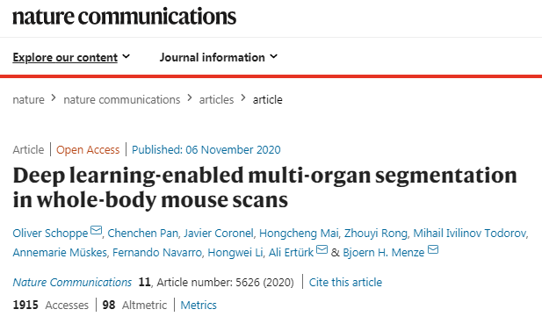The height and width of the screenshot is (331, 542).
Task: Navigate to the articles breadcrumb
Action: tap(216, 100)
